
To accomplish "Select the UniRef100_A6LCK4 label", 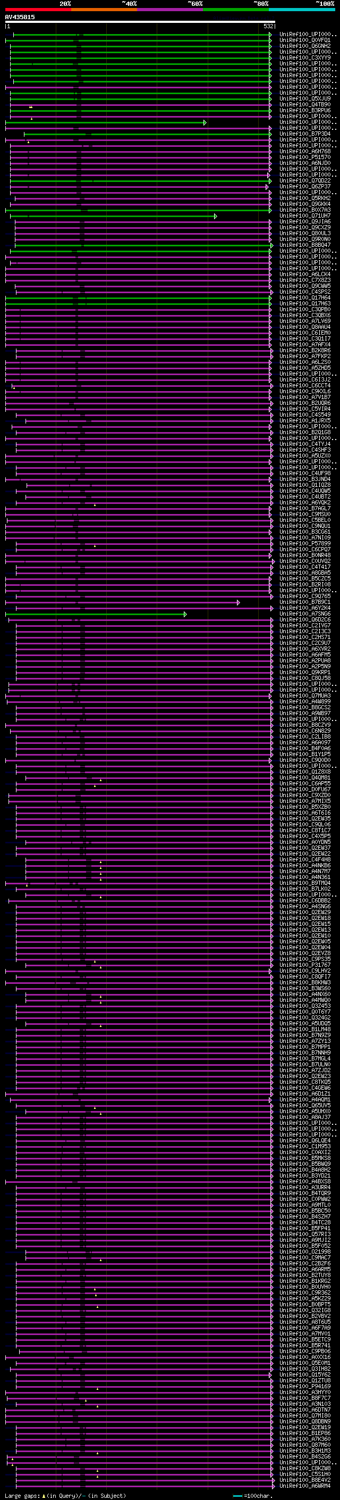I will coord(305,275).
